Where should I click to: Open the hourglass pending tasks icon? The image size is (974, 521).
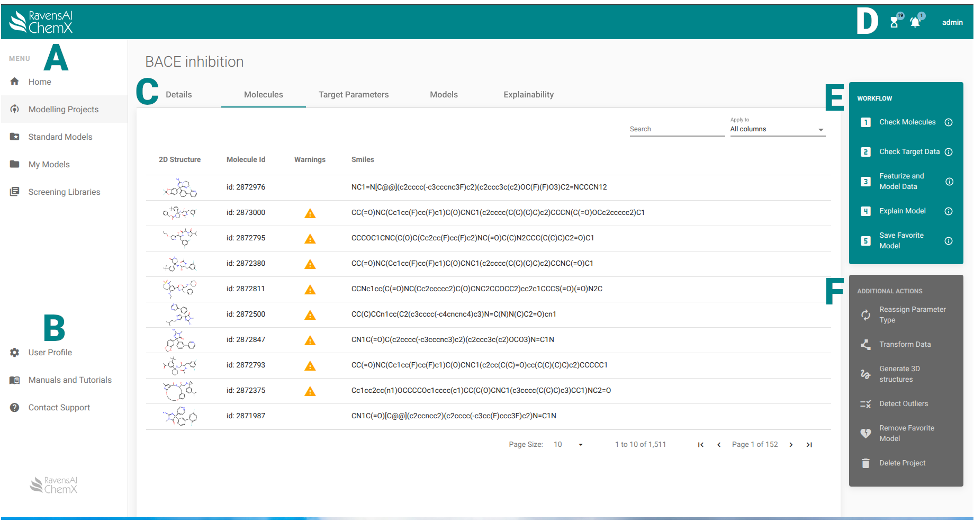tap(894, 22)
